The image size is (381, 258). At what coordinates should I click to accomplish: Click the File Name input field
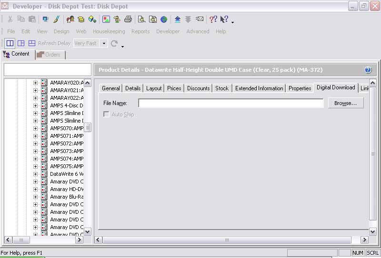tap(231, 103)
